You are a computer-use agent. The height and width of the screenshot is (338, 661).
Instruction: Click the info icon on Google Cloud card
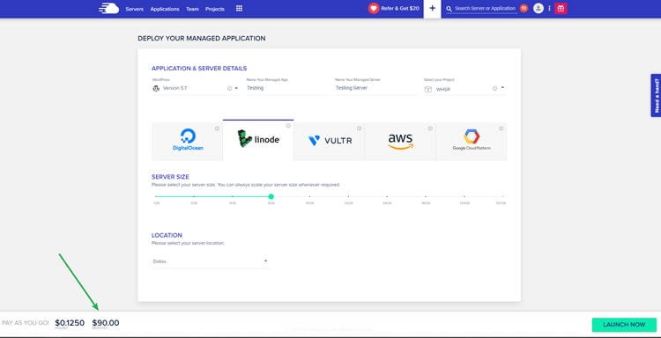tap(501, 129)
